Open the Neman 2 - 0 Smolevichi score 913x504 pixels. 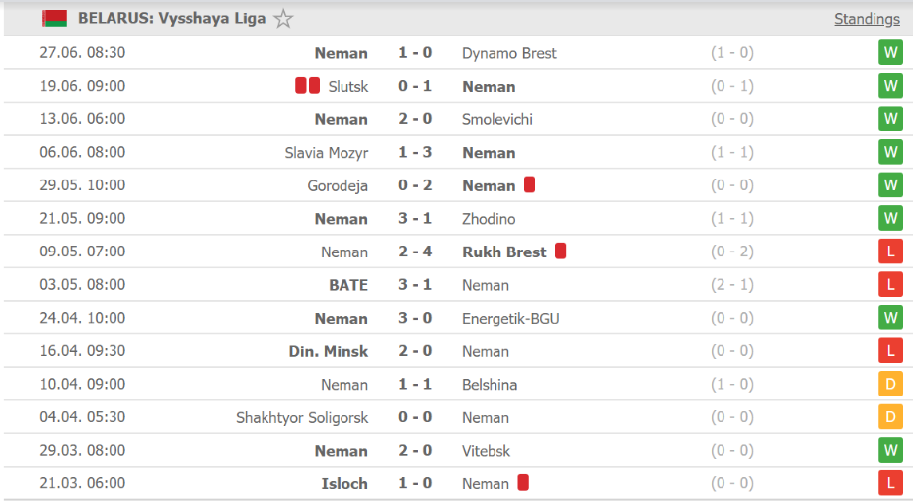(416, 119)
